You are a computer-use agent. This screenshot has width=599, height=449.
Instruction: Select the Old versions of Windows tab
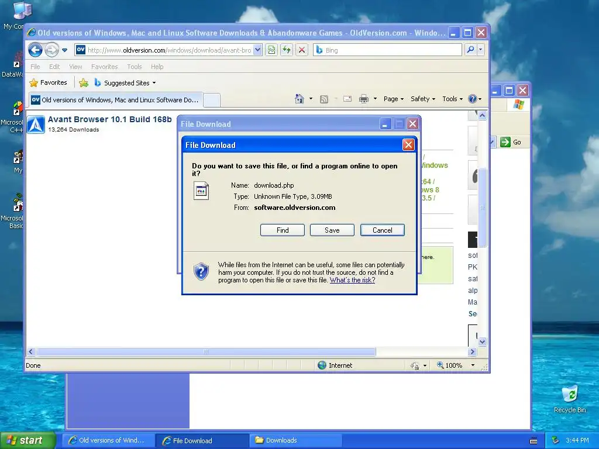coord(116,99)
